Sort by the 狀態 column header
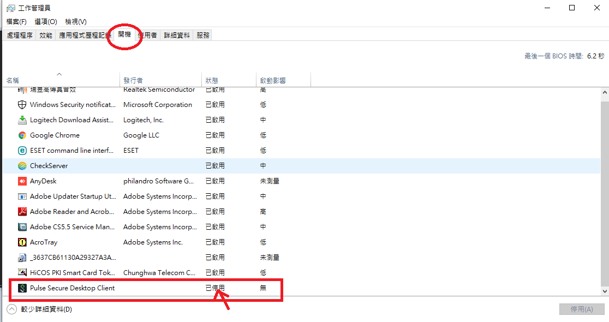The image size is (609, 322). pyautogui.click(x=229, y=80)
